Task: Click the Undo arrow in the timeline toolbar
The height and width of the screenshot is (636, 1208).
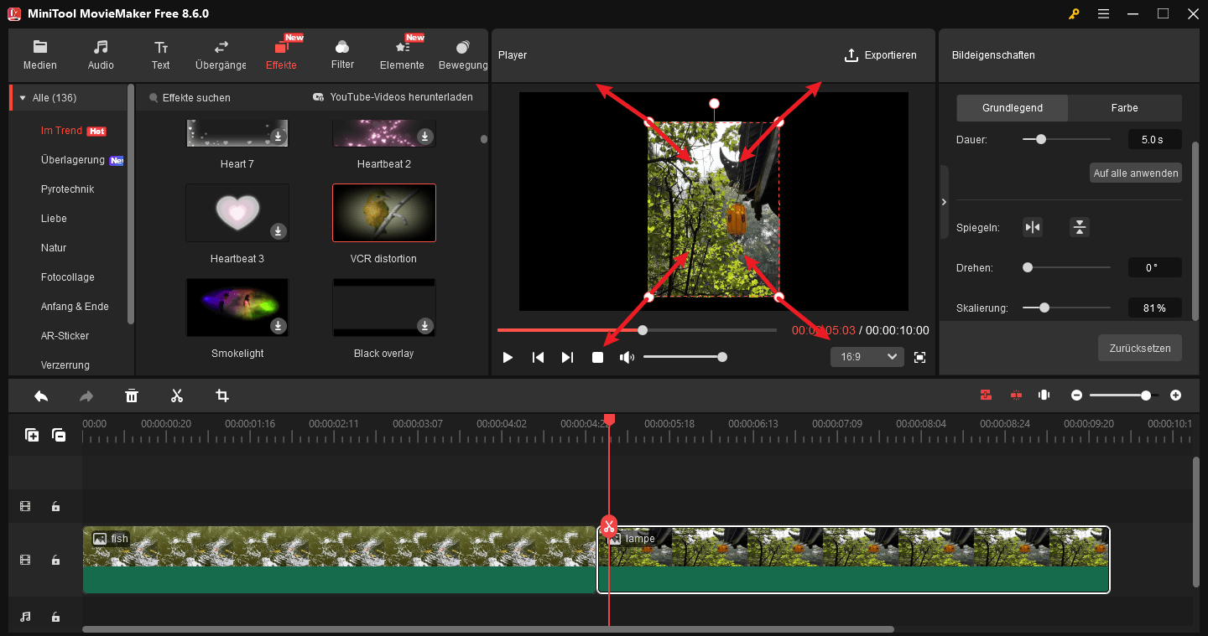Action: coord(40,395)
